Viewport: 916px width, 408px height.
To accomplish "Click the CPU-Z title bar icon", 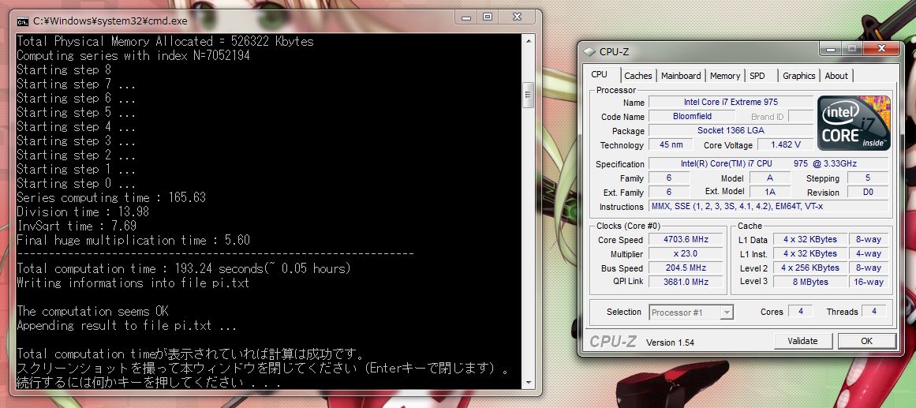I will point(589,52).
